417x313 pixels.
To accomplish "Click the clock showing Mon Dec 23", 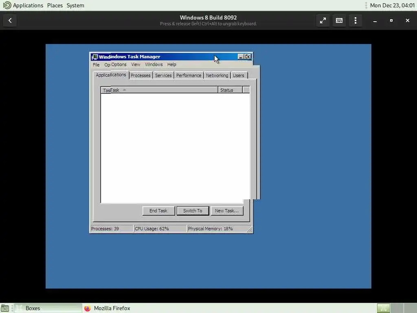I will point(392,5).
